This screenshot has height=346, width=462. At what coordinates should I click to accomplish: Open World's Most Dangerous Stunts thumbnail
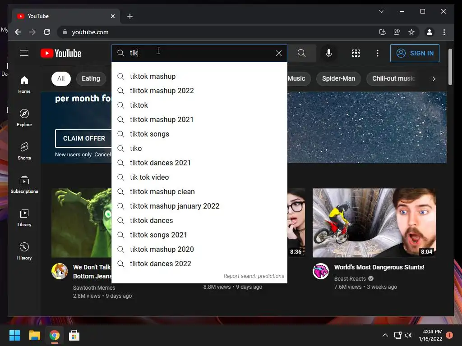click(374, 223)
